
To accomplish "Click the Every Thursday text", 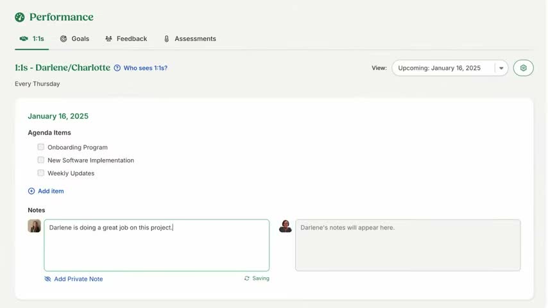I will click(37, 83).
